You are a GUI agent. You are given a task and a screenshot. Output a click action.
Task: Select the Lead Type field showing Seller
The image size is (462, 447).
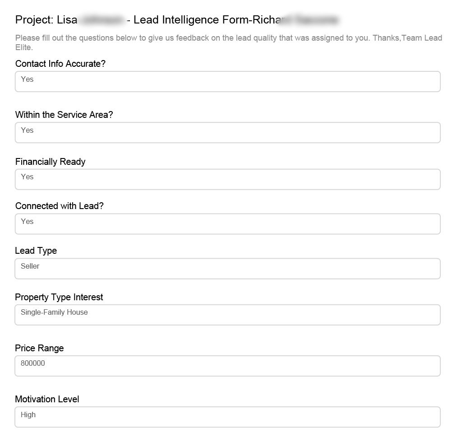pos(227,269)
